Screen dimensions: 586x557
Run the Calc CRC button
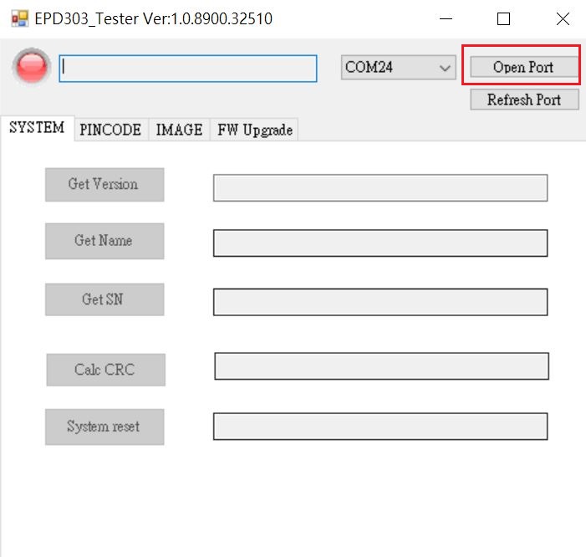pyautogui.click(x=104, y=370)
